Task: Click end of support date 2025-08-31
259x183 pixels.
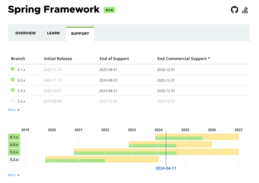Action: coord(108,70)
